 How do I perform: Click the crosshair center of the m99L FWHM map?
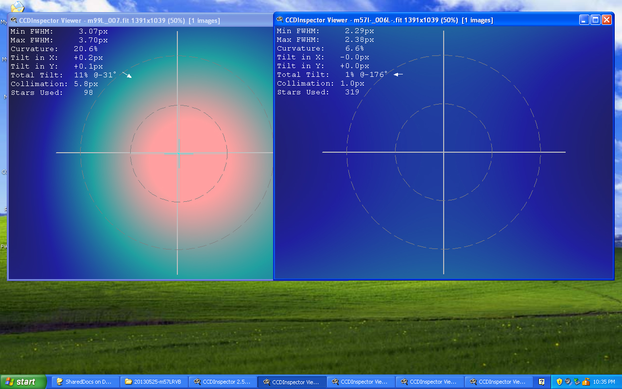tap(179, 153)
